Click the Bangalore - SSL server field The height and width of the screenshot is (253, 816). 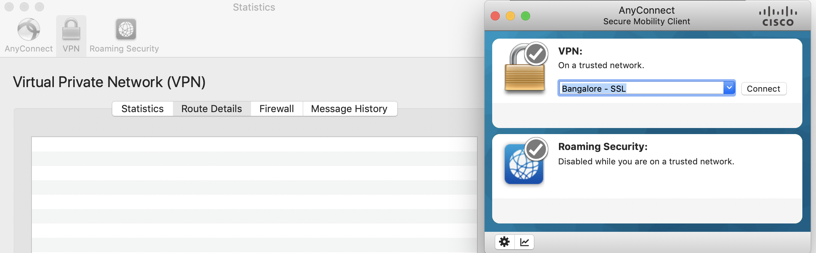[x=641, y=88]
